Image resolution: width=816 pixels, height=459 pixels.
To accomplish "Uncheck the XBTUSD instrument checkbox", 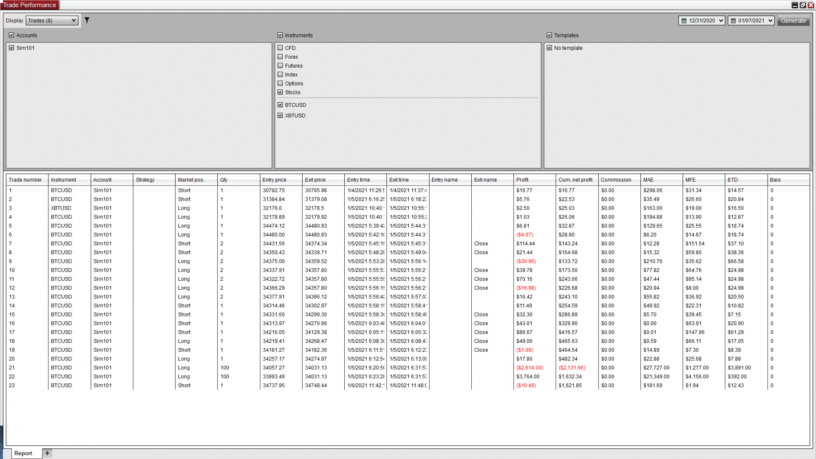I will coord(280,115).
